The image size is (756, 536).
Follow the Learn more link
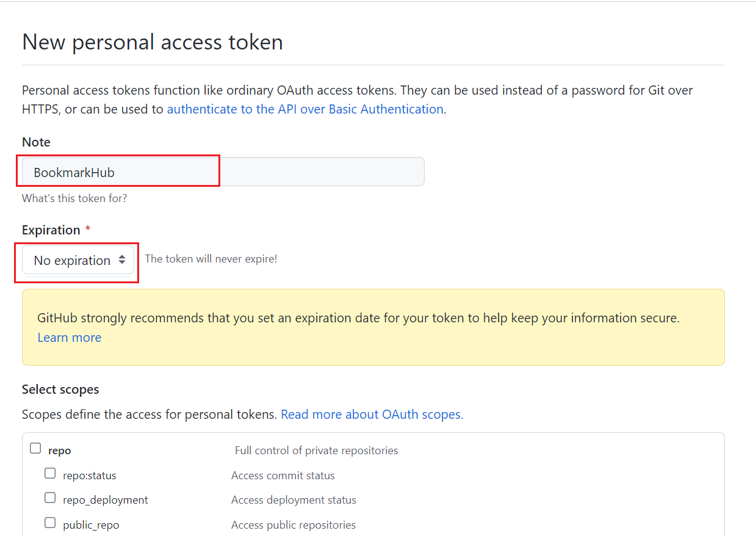click(x=70, y=338)
